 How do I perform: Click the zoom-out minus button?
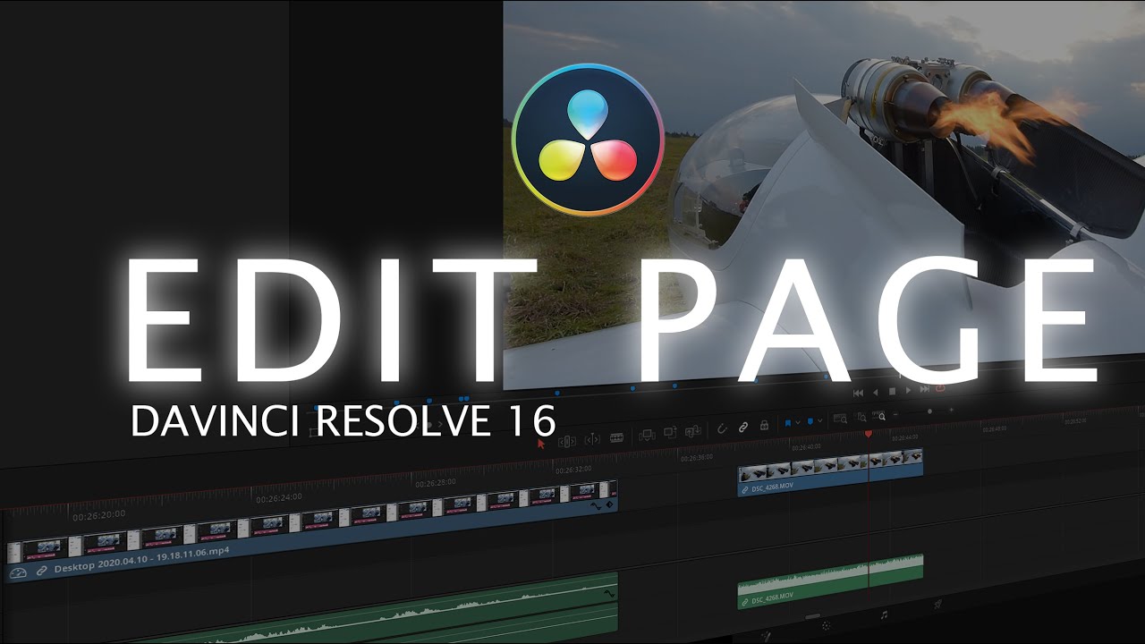coord(895,413)
